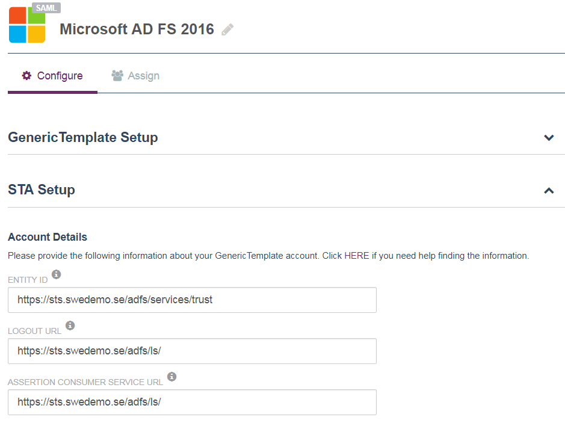Collapse the STA Setup section chevron
565x423 pixels.
[x=549, y=190]
